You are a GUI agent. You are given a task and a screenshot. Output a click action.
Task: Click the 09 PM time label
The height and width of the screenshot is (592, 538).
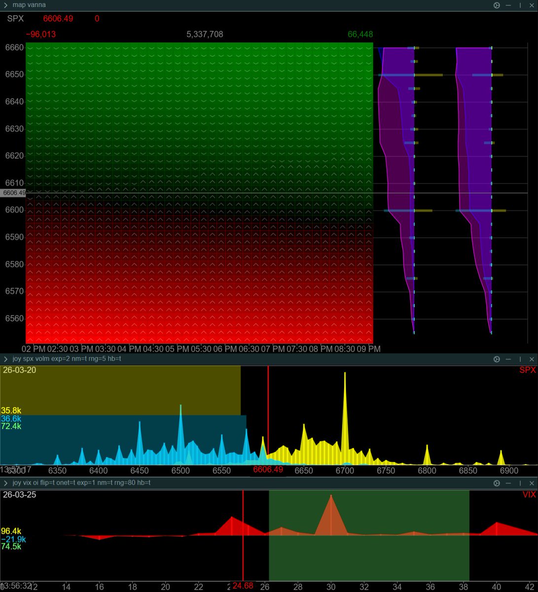point(368,349)
